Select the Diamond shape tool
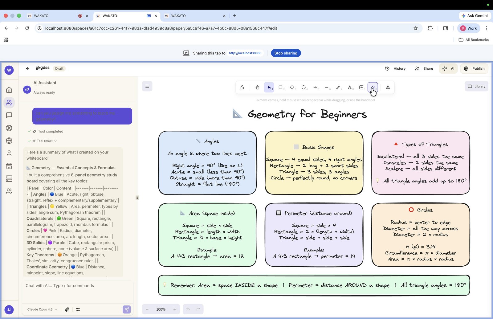 (x=292, y=88)
